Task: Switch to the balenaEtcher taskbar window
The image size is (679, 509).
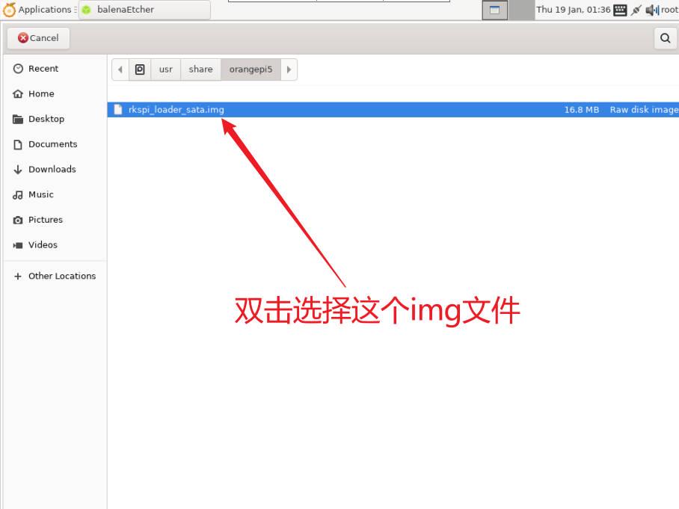Action: click(144, 10)
